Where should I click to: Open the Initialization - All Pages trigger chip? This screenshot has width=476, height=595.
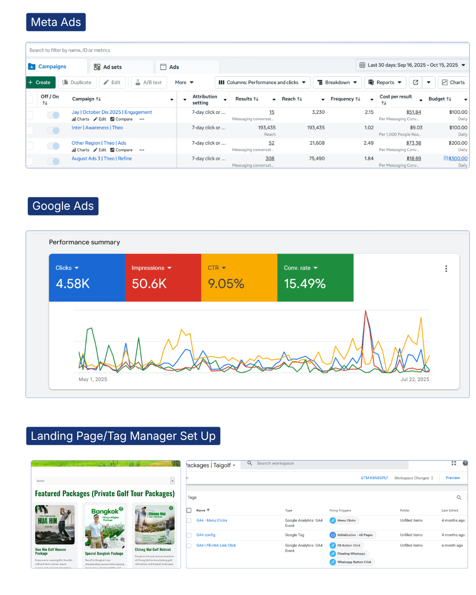[352, 535]
